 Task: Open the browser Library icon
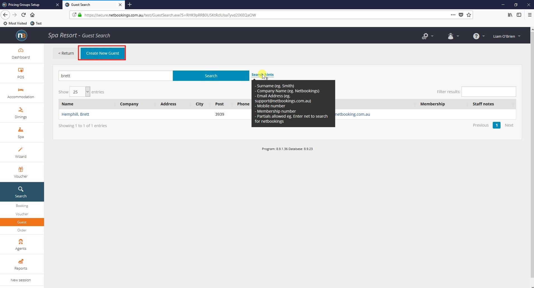pos(510,15)
